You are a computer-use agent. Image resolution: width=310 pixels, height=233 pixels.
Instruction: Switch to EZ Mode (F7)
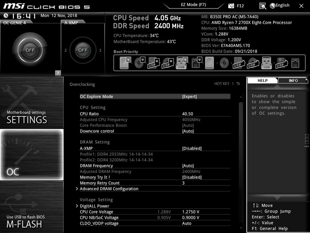pyautogui.click(x=193, y=5)
